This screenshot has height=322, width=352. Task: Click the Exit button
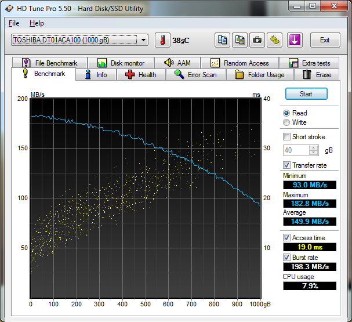[x=325, y=40]
